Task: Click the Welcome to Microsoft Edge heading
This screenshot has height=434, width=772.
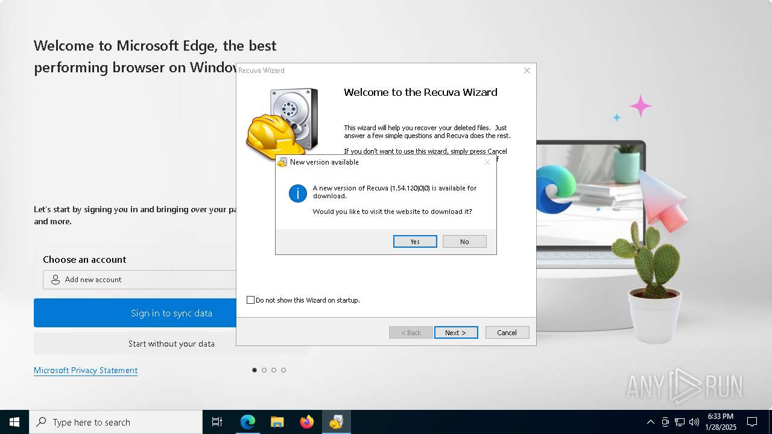Action: [155, 56]
